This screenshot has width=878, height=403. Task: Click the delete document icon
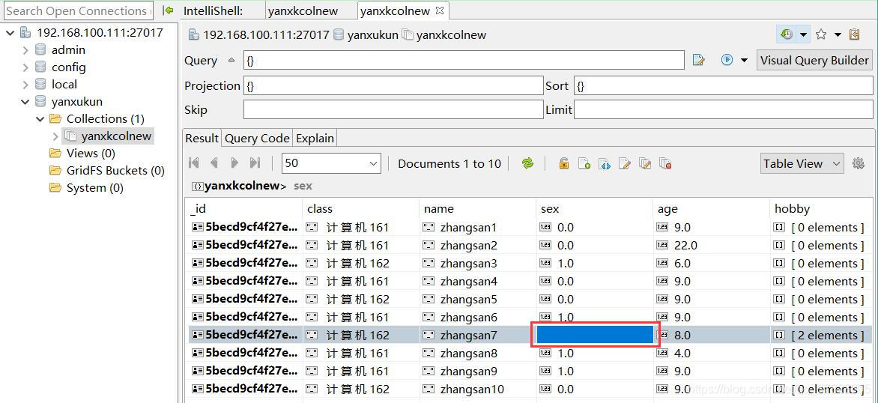point(665,163)
